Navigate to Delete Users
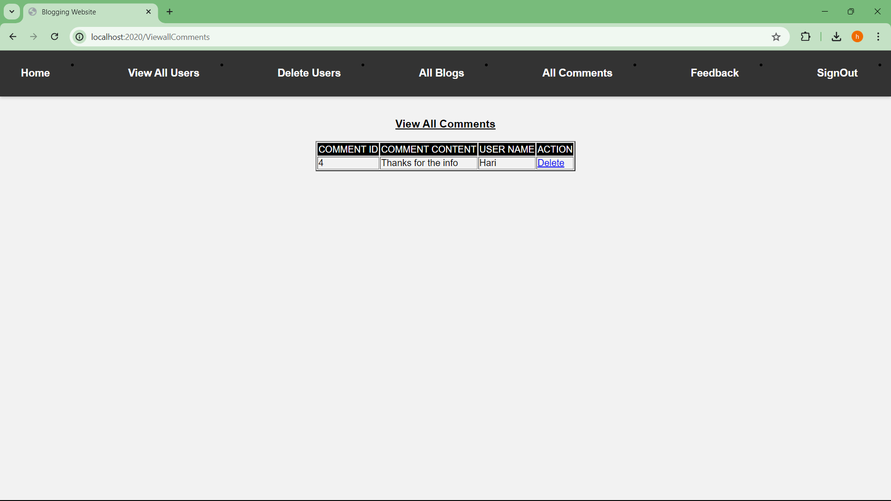 click(309, 73)
